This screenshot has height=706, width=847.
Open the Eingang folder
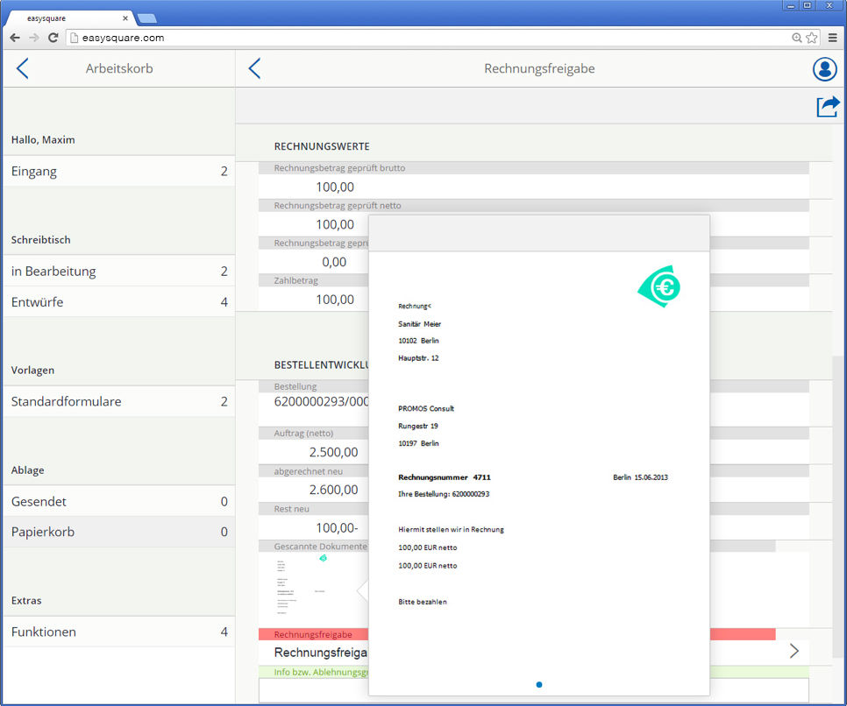click(118, 172)
